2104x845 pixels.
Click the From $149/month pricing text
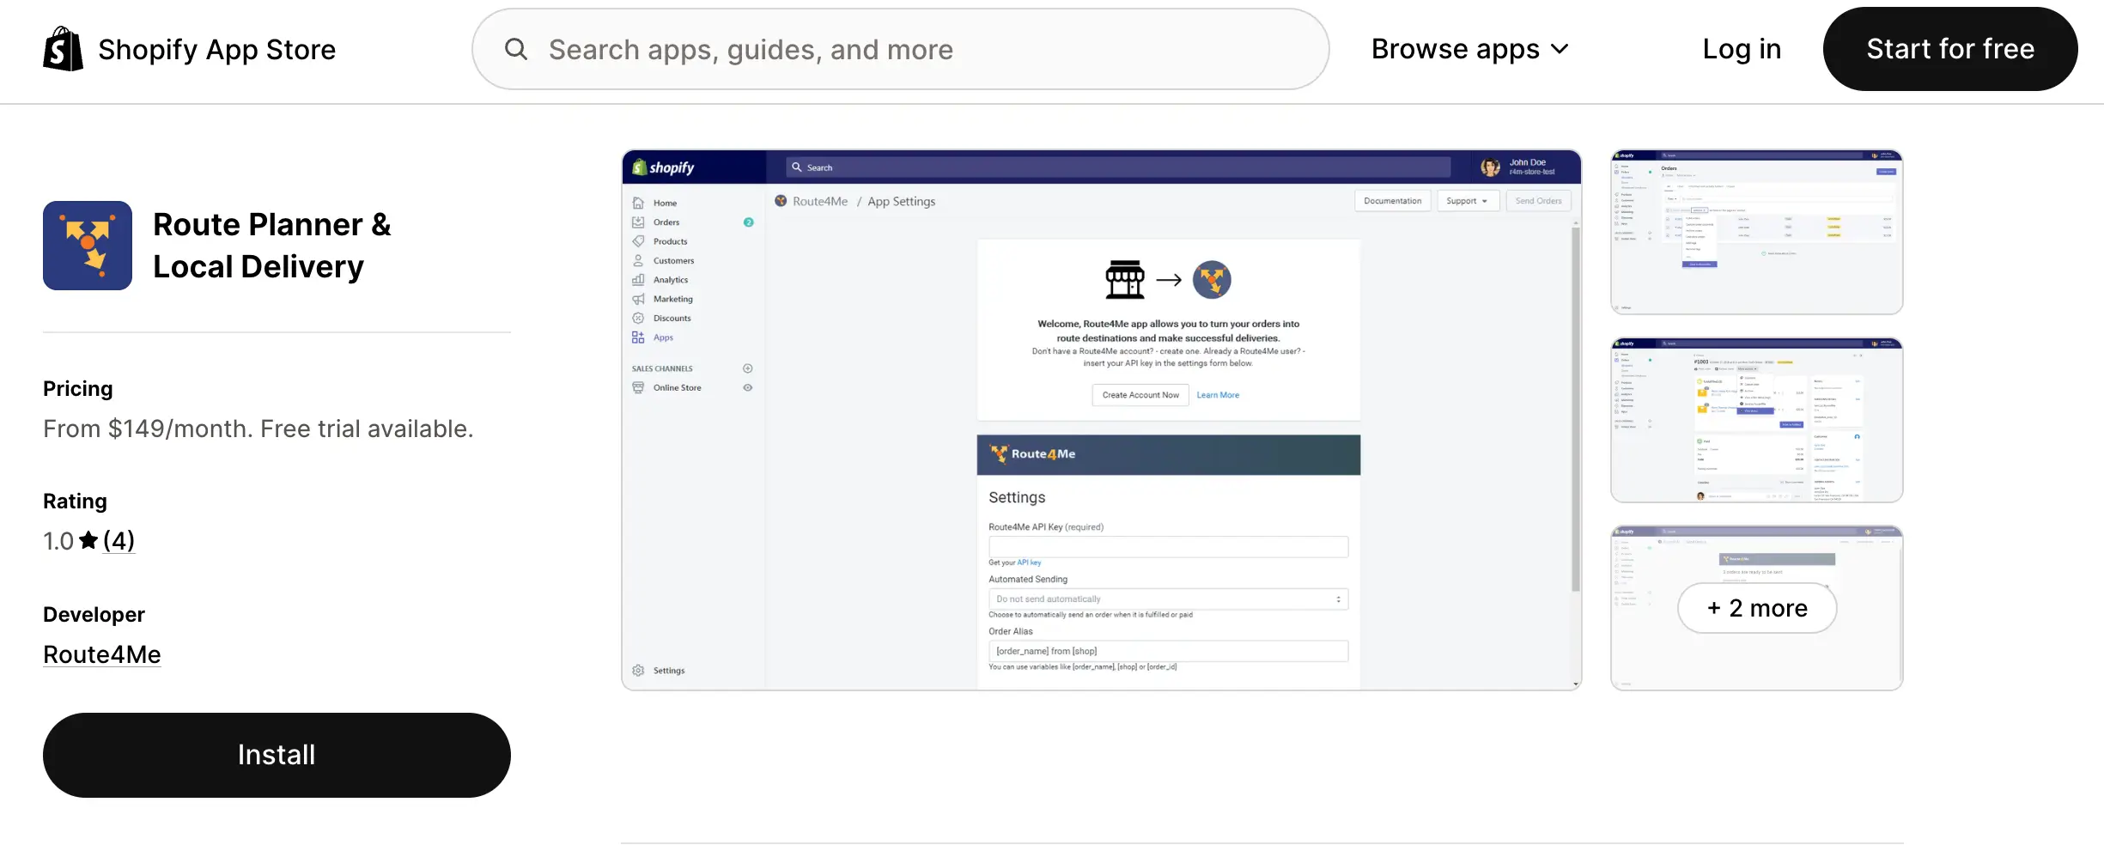click(258, 429)
